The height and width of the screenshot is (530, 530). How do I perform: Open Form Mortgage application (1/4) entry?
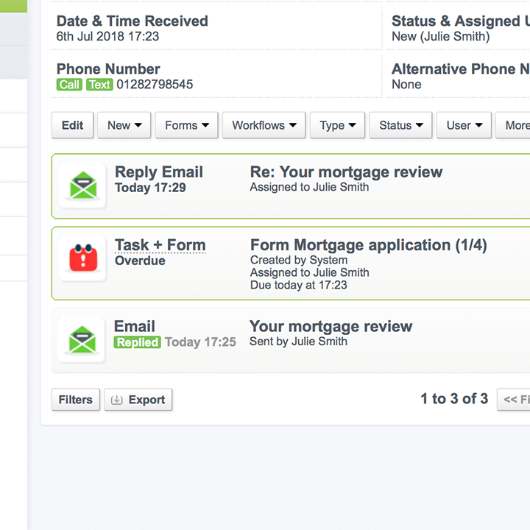[x=368, y=245]
